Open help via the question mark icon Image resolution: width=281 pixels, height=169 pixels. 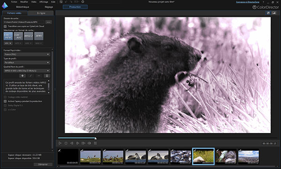[x=263, y=2]
